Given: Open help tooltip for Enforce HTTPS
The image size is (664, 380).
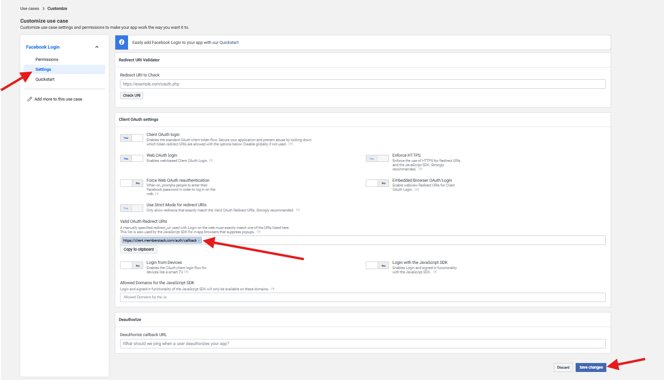Looking at the screenshot, I should pos(420,169).
